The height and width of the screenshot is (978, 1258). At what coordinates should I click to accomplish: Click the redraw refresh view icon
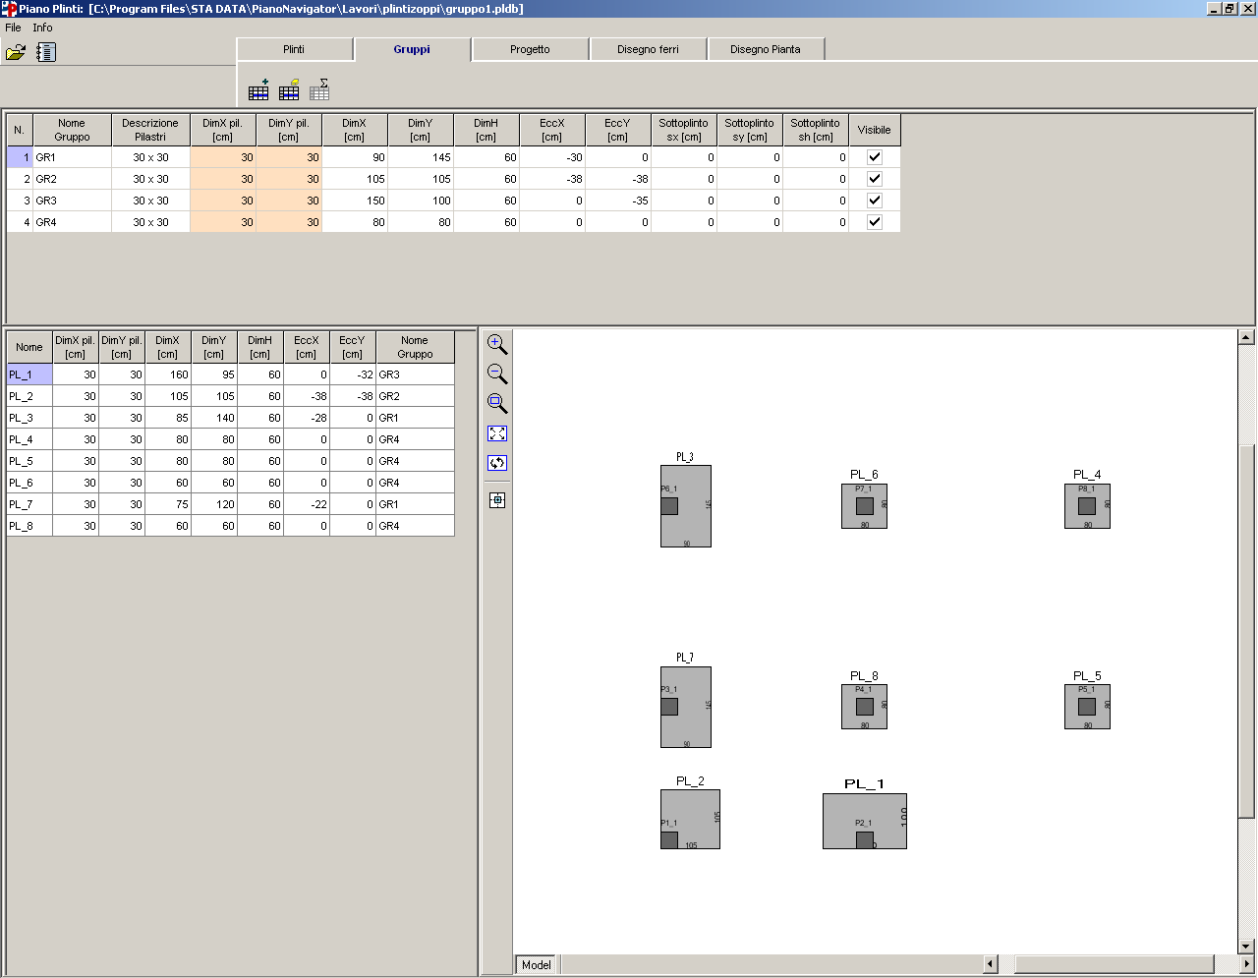point(497,463)
